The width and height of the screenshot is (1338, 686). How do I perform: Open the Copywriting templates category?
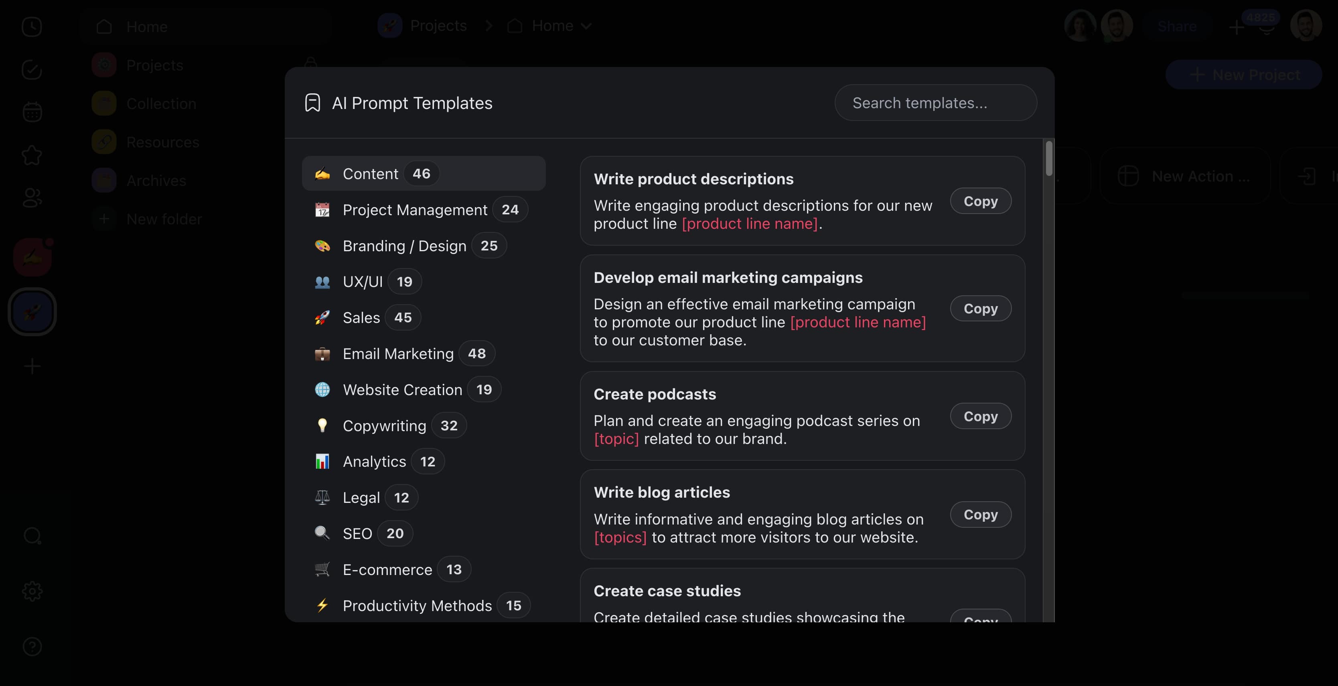tap(384, 426)
